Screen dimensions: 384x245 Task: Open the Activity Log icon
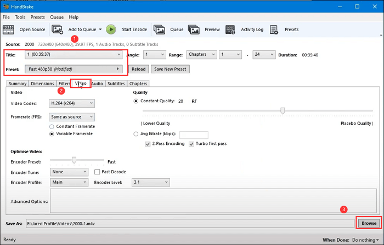tap(230, 30)
